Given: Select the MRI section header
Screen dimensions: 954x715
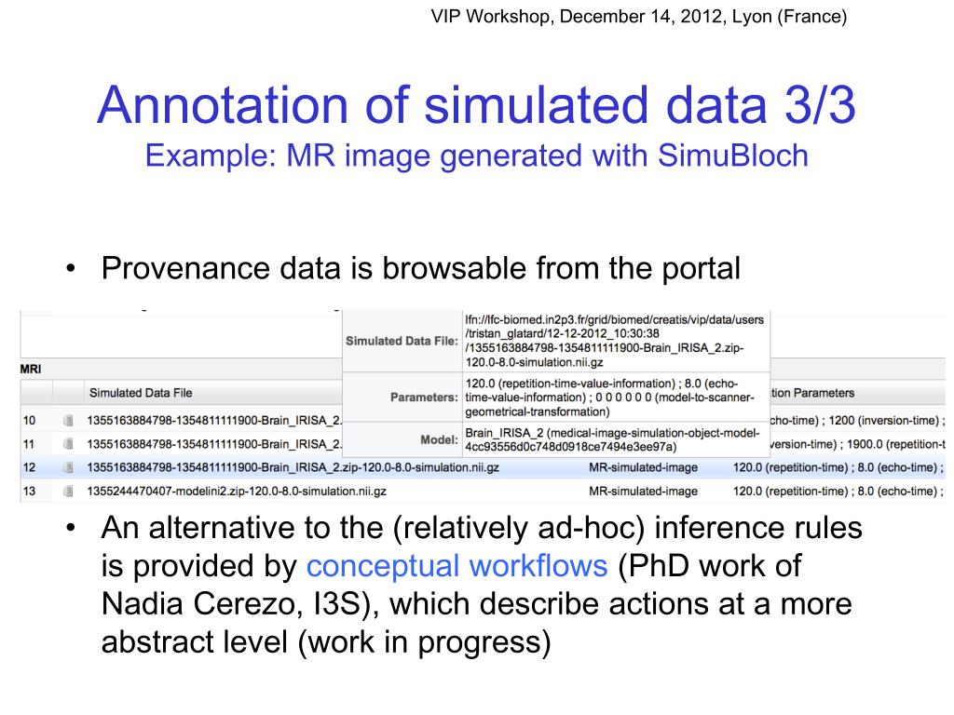Looking at the screenshot, I should (x=31, y=369).
